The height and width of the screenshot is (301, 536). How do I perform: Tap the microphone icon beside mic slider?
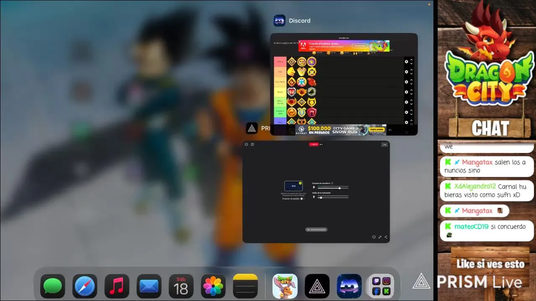tap(314, 188)
